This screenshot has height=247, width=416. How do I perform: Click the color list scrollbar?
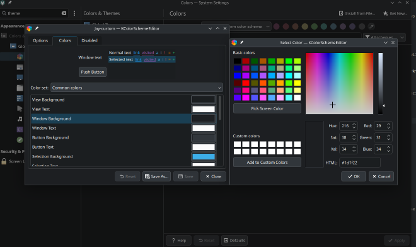coord(220,108)
